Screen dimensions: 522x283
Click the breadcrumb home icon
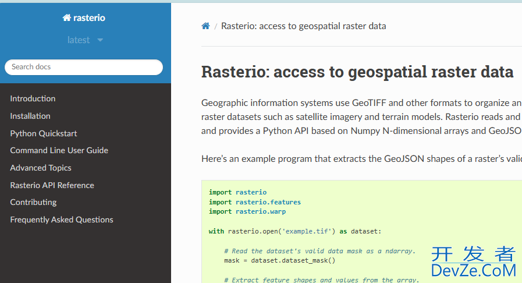pos(206,26)
